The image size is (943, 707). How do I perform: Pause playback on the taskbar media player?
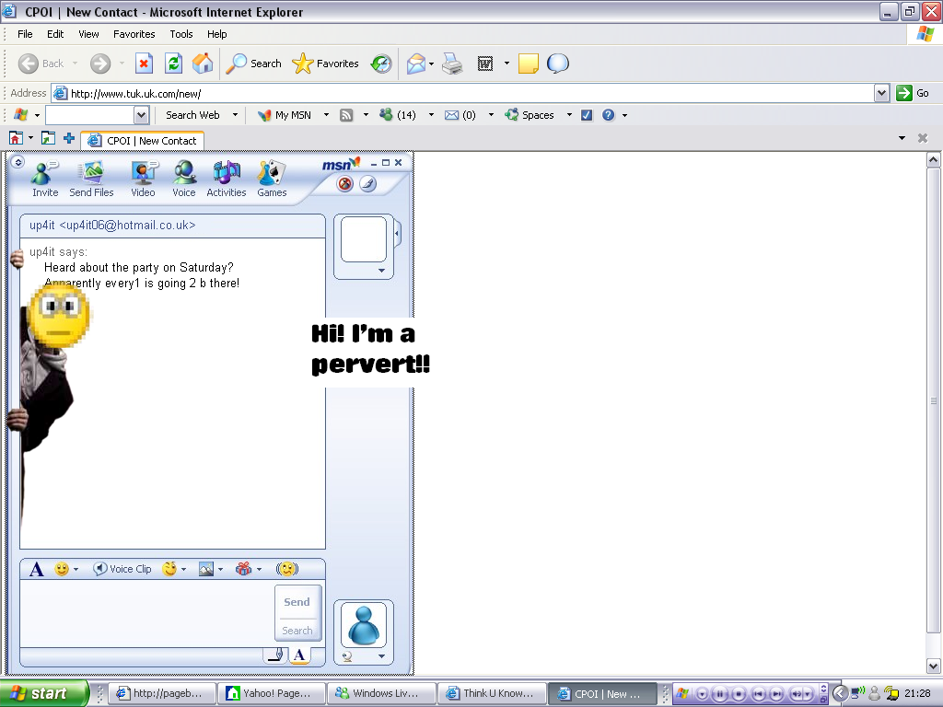720,694
